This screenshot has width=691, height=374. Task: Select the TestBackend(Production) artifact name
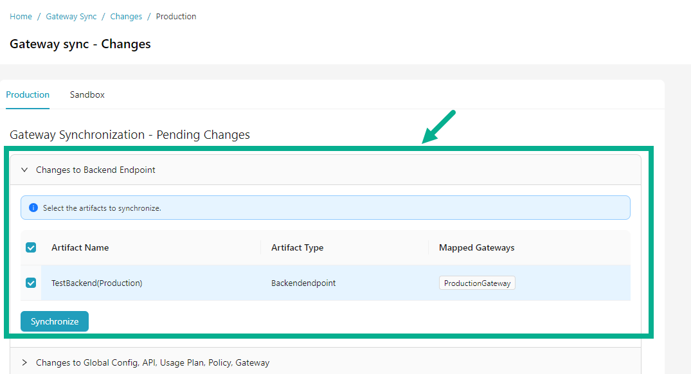pos(97,283)
